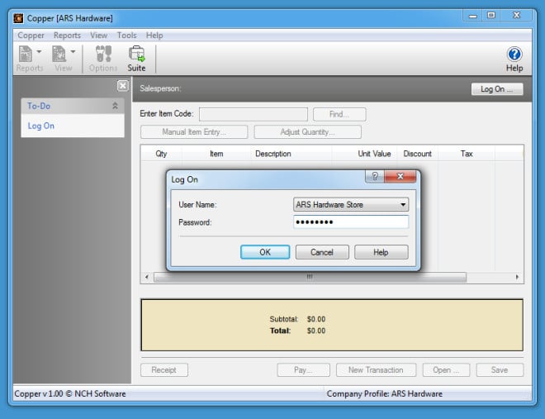Click the Item column header
This screenshot has width=545, height=419.
216,154
